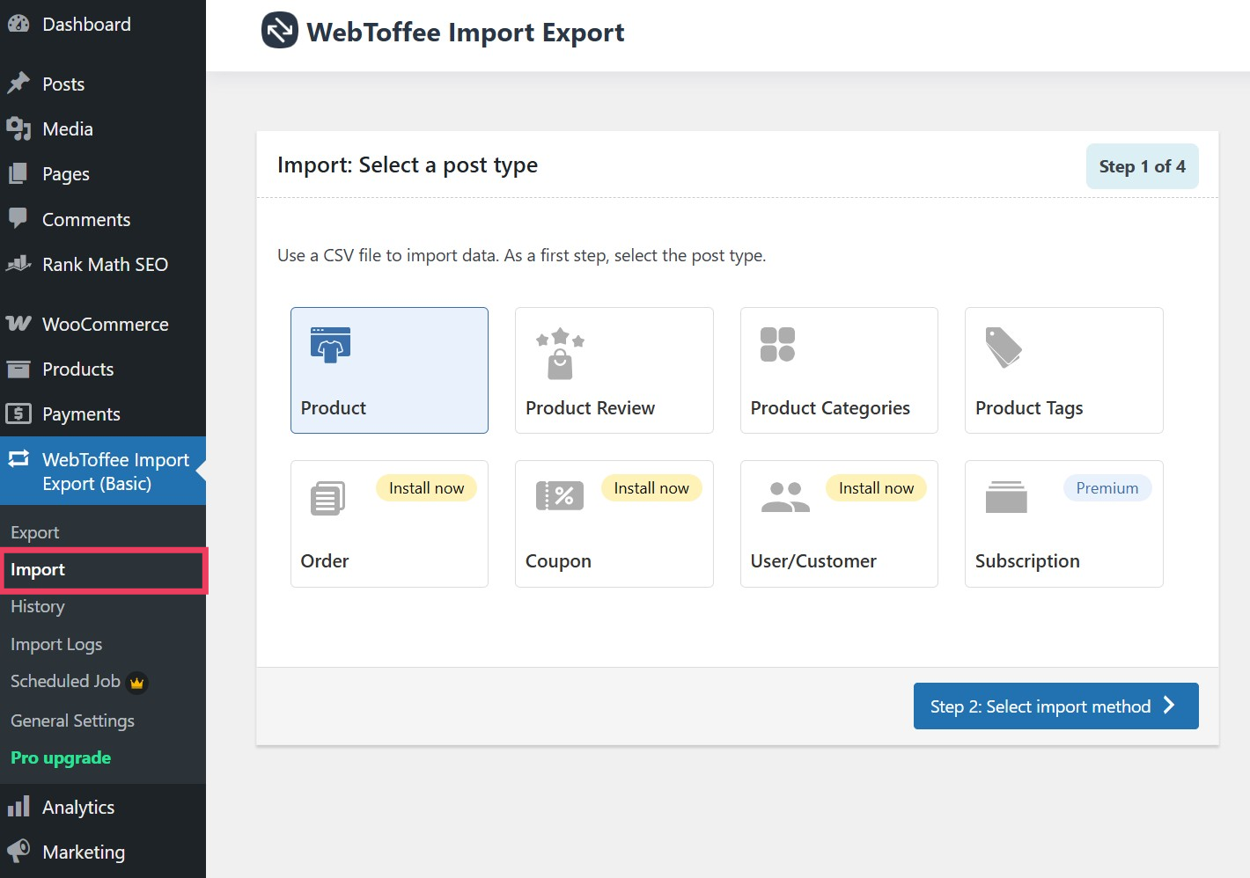Viewport: 1250px width, 878px height.
Task: Go to General Settings
Action: pyautogui.click(x=72, y=721)
